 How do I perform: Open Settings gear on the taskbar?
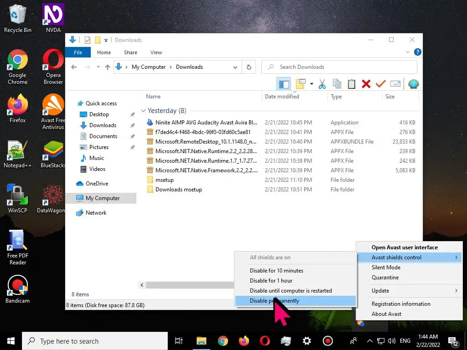point(306,341)
